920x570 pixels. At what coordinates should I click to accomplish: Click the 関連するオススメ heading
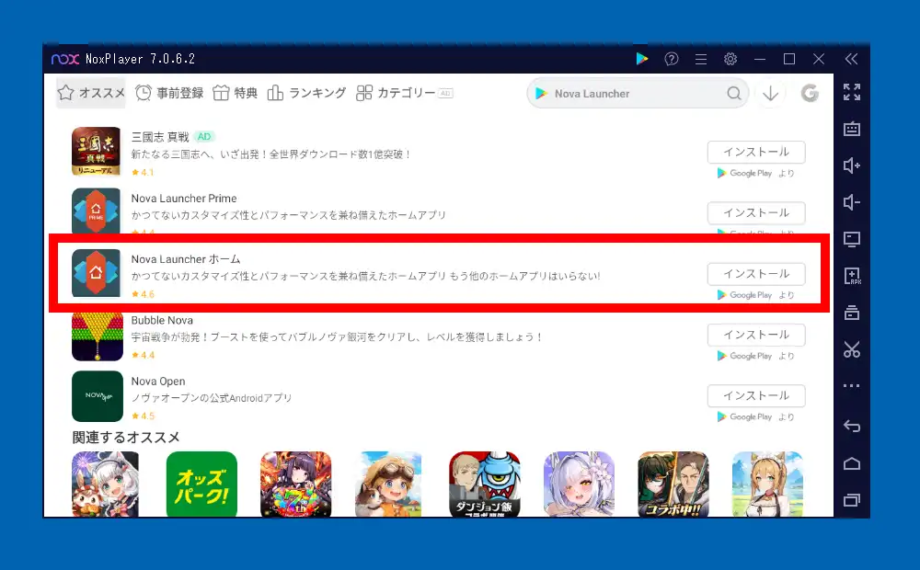tap(125, 438)
